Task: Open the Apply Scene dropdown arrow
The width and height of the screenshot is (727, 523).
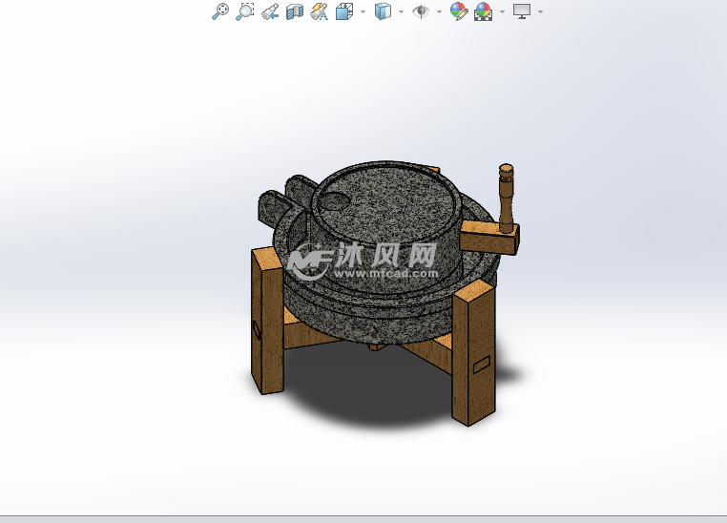Action: (502, 12)
